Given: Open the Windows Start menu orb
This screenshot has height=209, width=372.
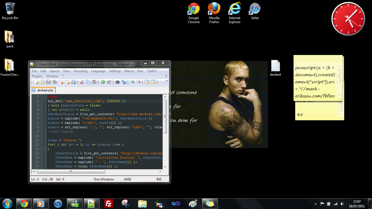Looking at the screenshot, I should (x=7, y=204).
